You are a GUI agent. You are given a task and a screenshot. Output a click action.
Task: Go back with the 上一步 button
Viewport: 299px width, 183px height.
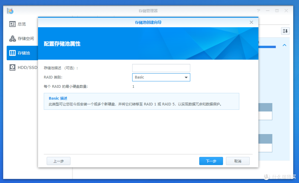point(58,161)
